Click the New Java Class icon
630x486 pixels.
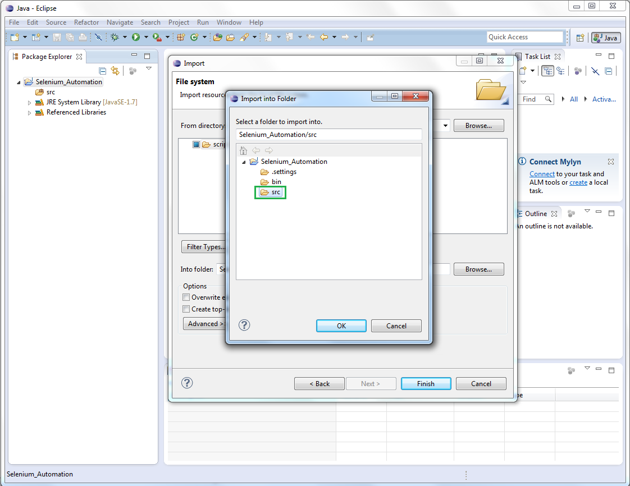point(194,38)
